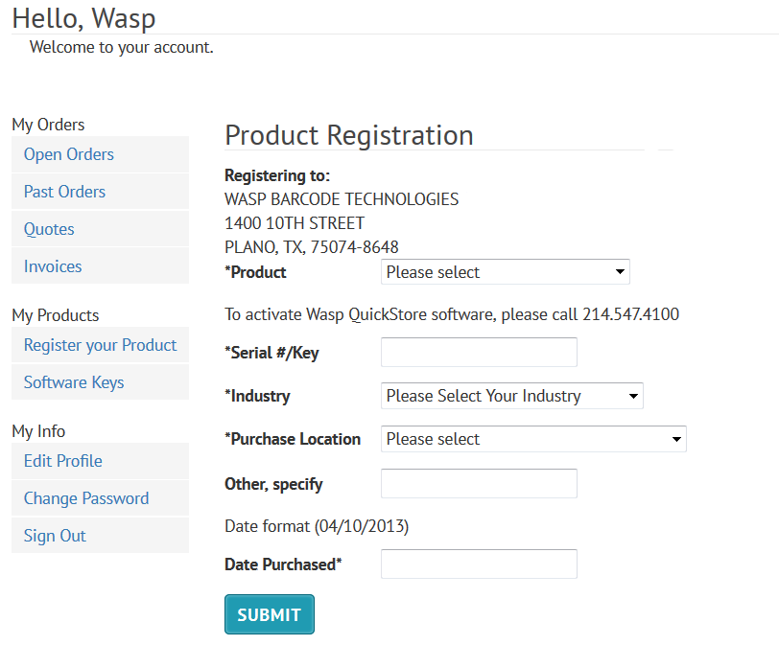The image size is (779, 645).
Task: Submit the product registration form
Action: [x=270, y=614]
